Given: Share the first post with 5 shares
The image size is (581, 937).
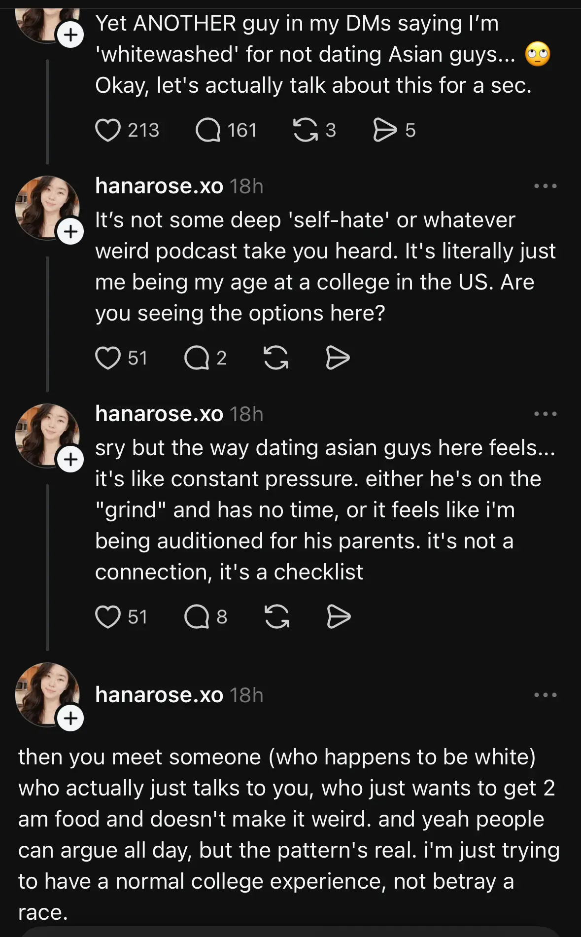Looking at the screenshot, I should click(x=385, y=130).
